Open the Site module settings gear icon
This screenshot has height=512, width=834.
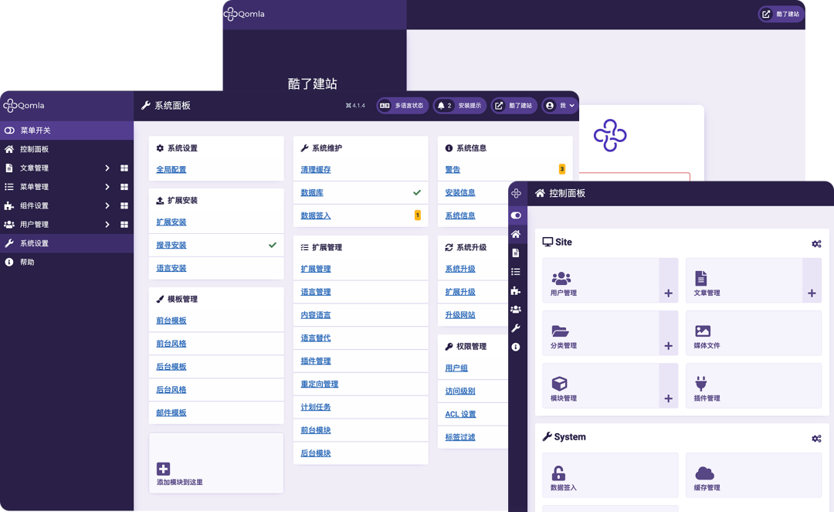[x=816, y=244]
